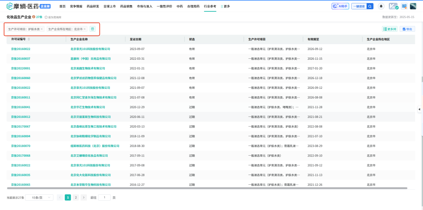Open 嘉康利（中国）日用品有限公司 company link
Screen dimensions: 423x210
pos(90,59)
